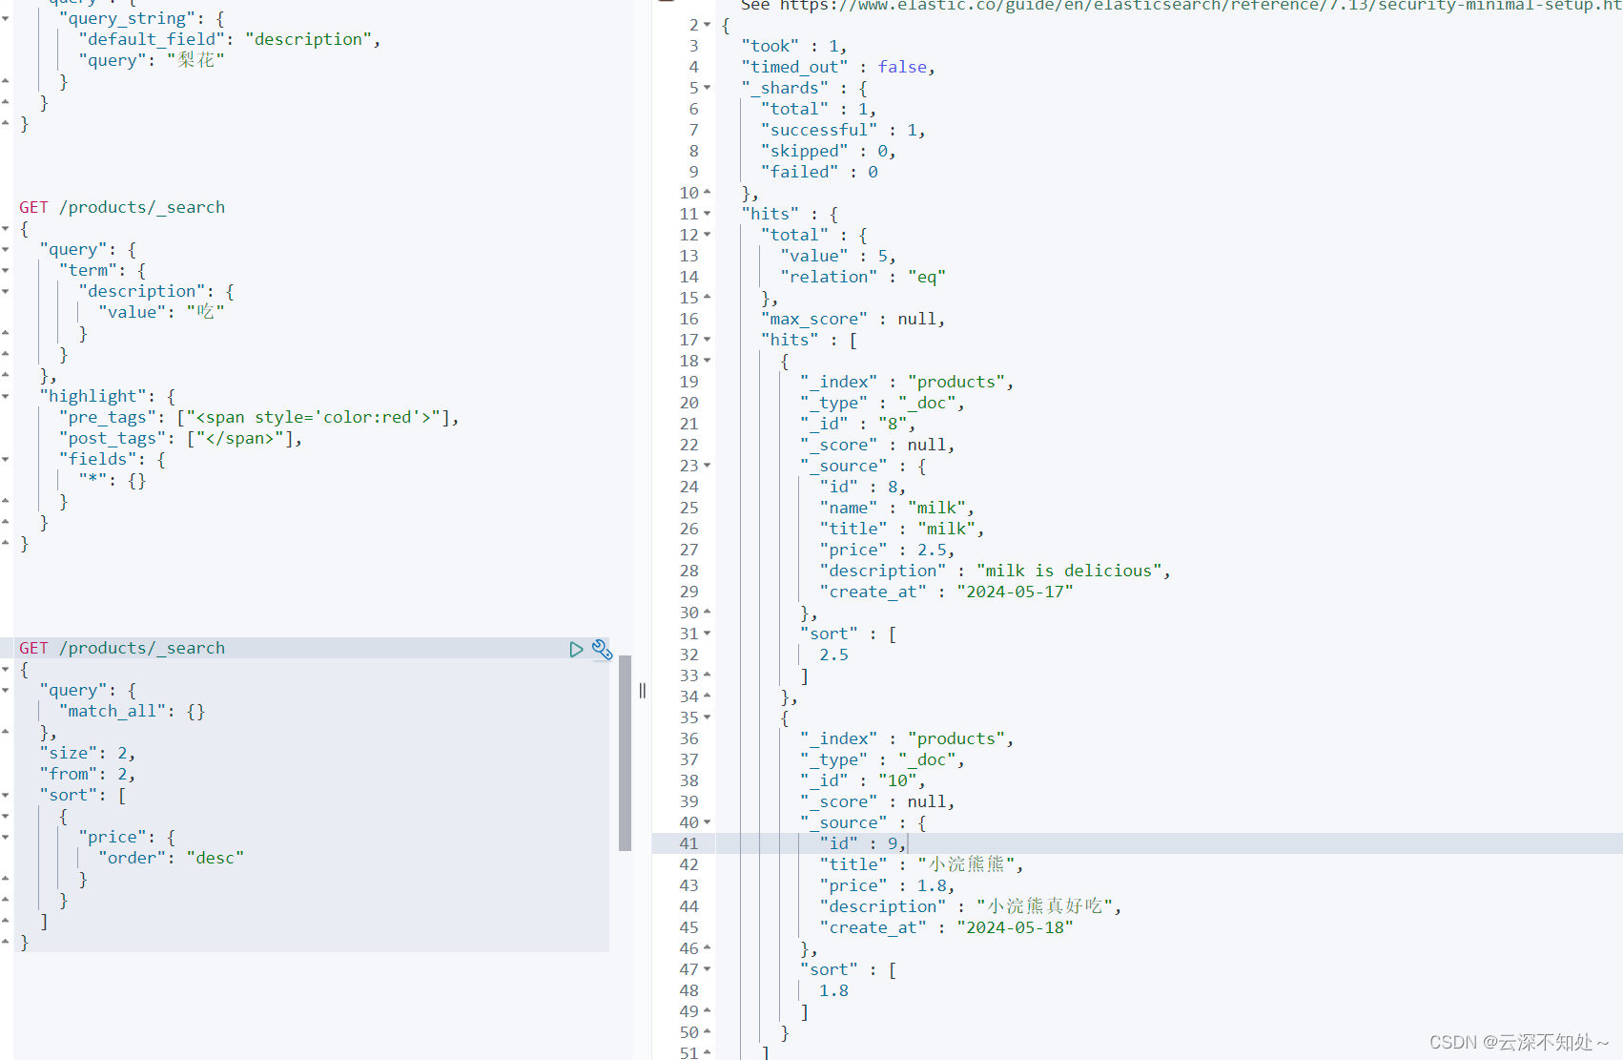
Task: Fold the "price" sort object in the request
Action: point(6,838)
